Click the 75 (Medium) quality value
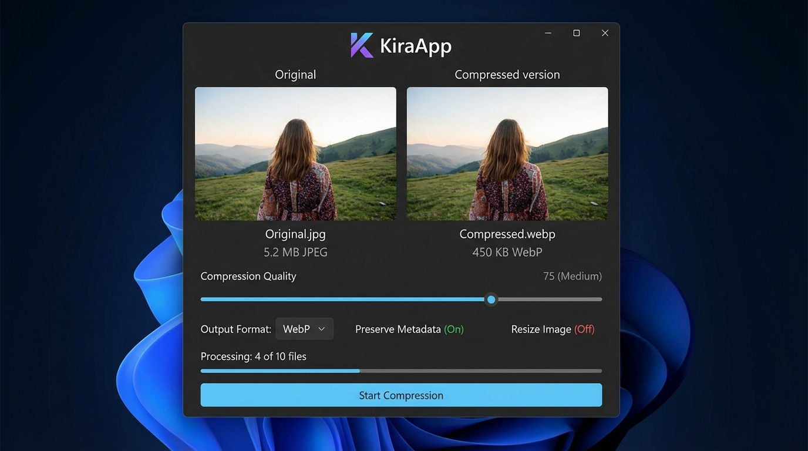This screenshot has width=808, height=451. (x=573, y=276)
